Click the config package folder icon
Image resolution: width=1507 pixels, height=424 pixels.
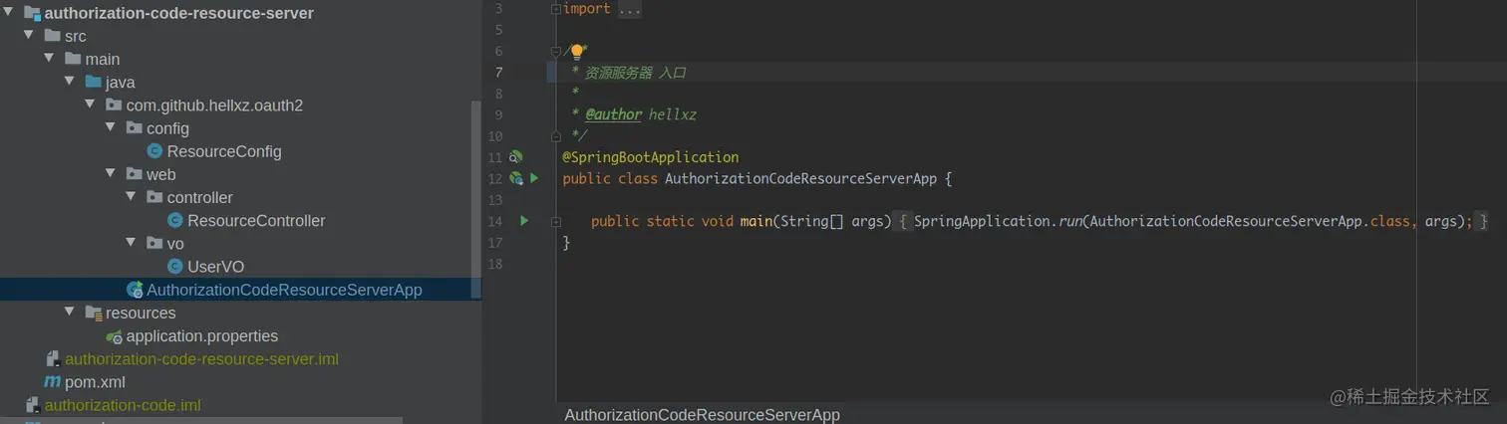pos(135,127)
